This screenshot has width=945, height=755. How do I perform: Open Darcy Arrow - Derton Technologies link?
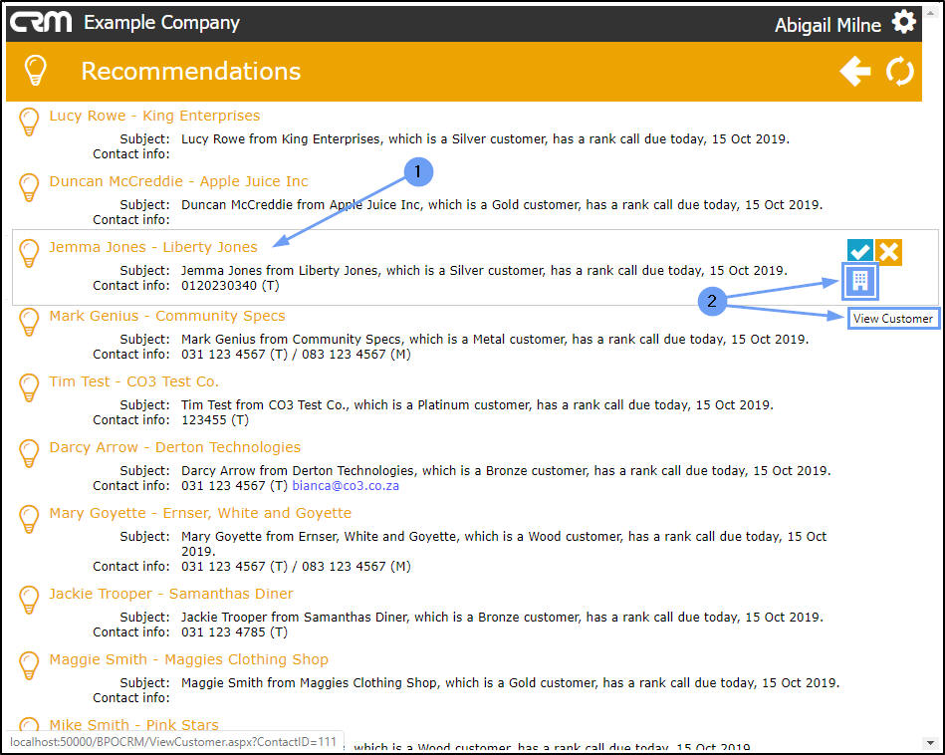(x=175, y=447)
